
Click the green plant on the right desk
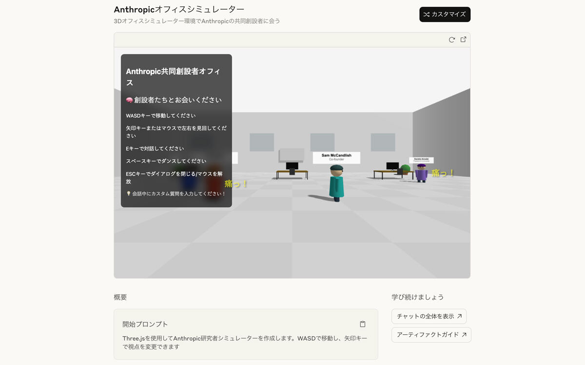(405, 168)
